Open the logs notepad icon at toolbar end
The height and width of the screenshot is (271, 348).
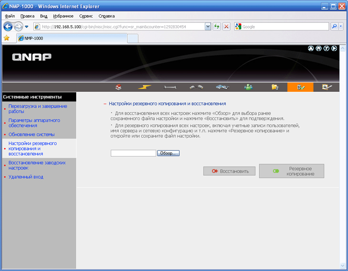(327, 87)
